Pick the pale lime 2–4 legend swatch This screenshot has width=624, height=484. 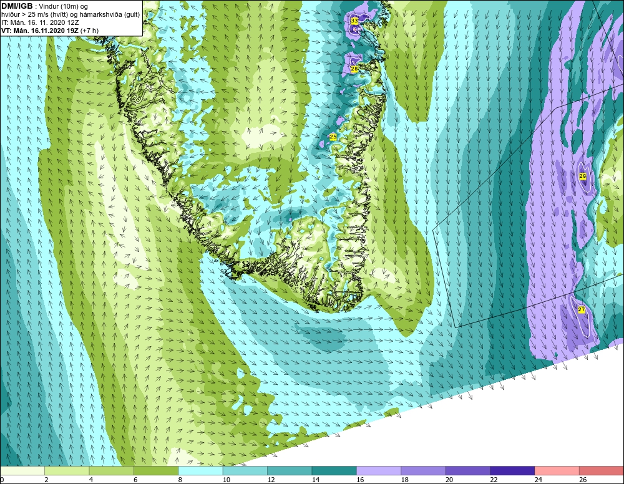click(x=67, y=471)
